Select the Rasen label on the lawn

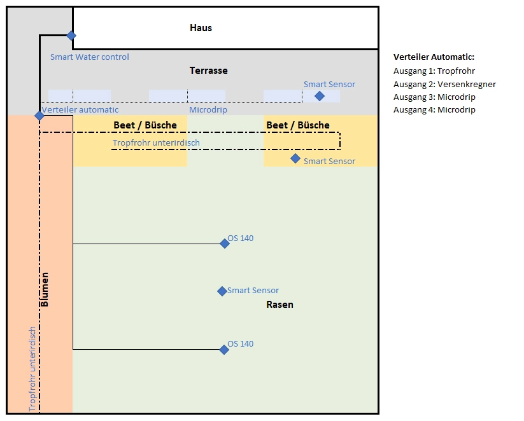click(x=280, y=305)
